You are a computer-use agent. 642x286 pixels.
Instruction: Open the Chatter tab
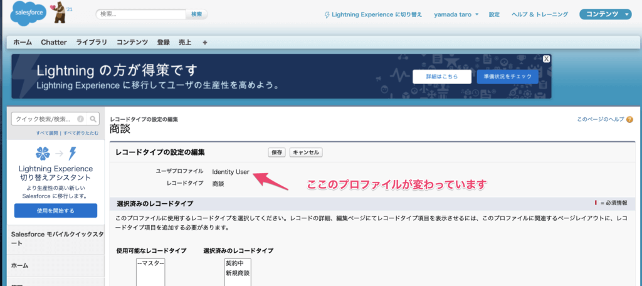(54, 42)
